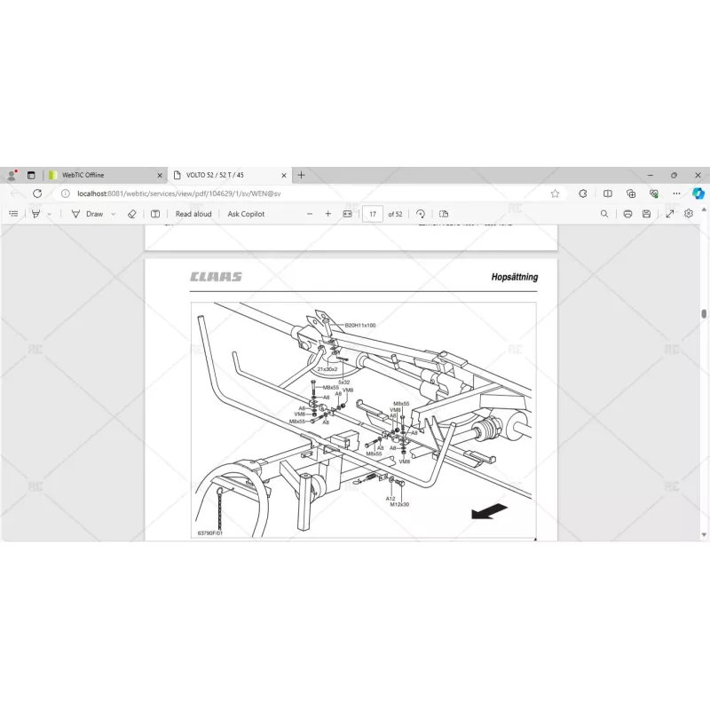Toggle Read aloud for the document
710x710 pixels.
coord(193,214)
